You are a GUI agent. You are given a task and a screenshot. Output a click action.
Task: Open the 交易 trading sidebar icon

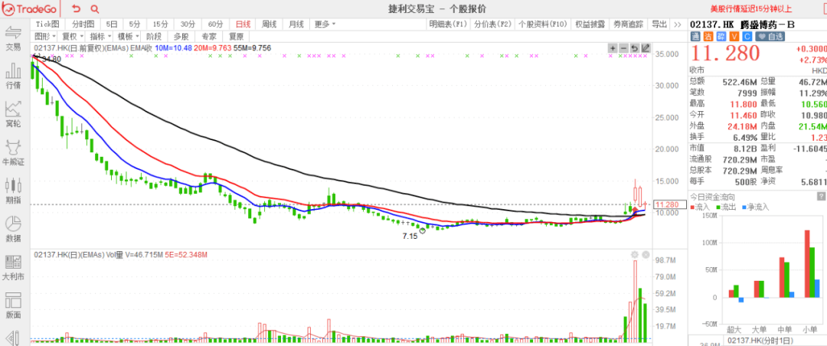pyautogui.click(x=13, y=37)
